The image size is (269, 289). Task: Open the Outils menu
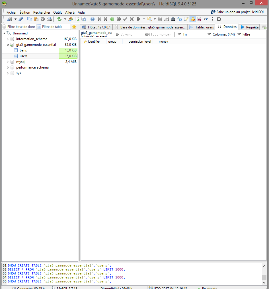click(x=58, y=12)
